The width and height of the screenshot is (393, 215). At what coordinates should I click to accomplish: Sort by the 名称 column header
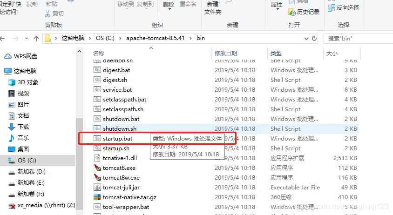[99, 53]
